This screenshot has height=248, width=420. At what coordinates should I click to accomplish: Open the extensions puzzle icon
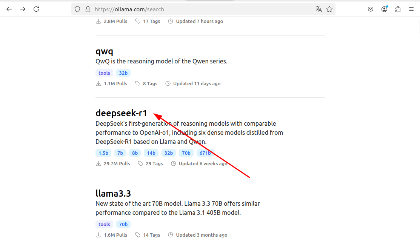pos(398,9)
